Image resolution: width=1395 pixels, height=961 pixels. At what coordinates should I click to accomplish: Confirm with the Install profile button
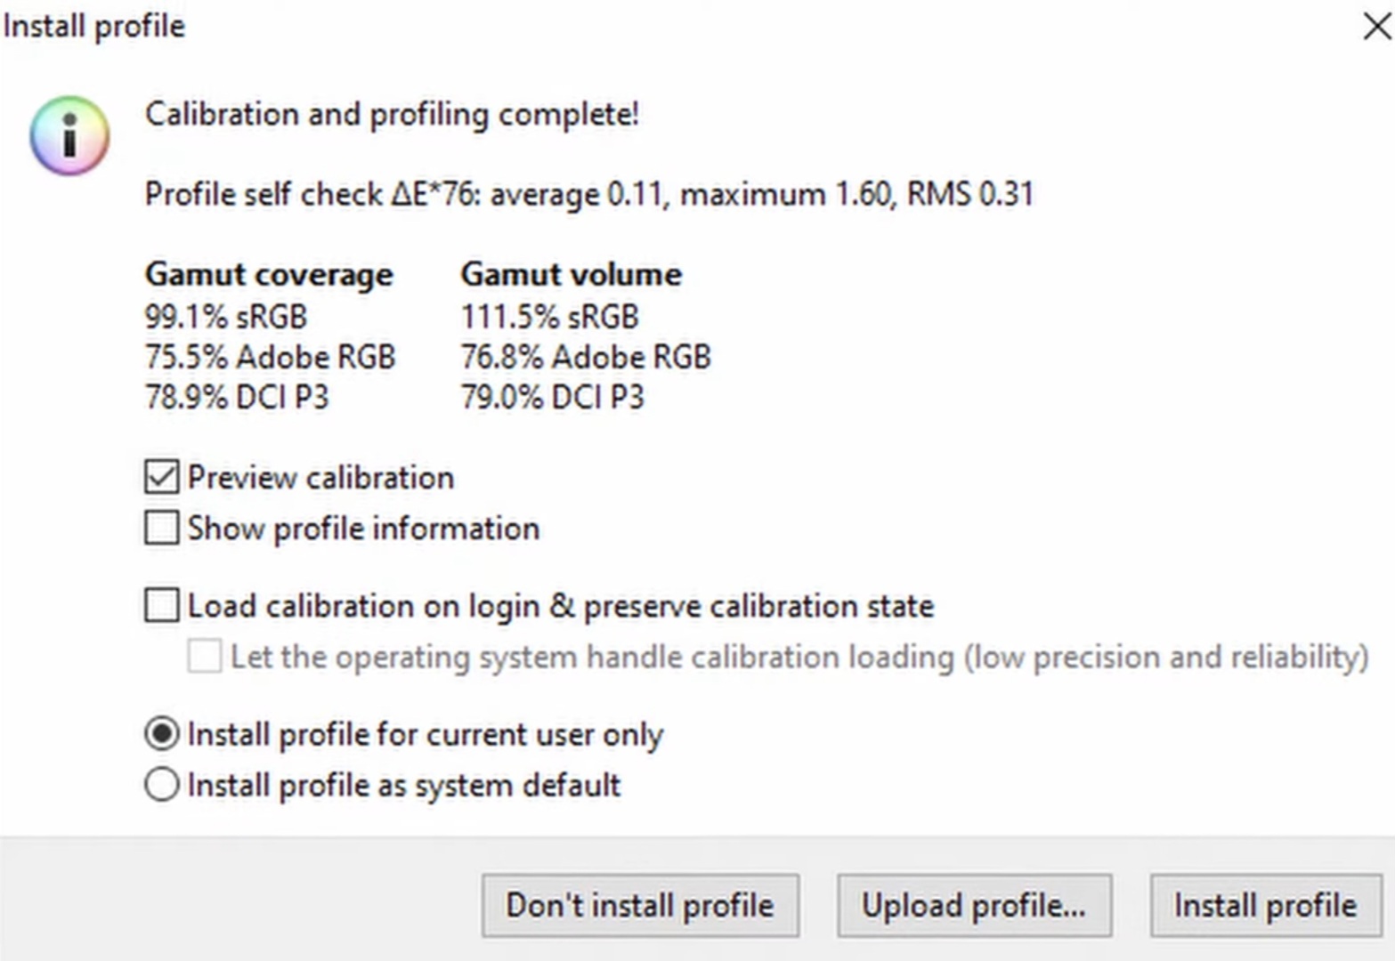1265,906
